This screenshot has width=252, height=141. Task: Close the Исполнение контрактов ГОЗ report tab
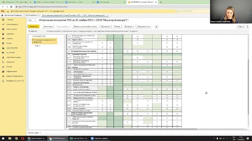[x=107, y=15]
